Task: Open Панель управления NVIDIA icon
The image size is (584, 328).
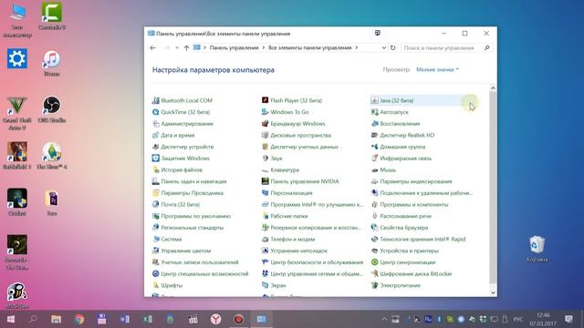Action: [265, 181]
